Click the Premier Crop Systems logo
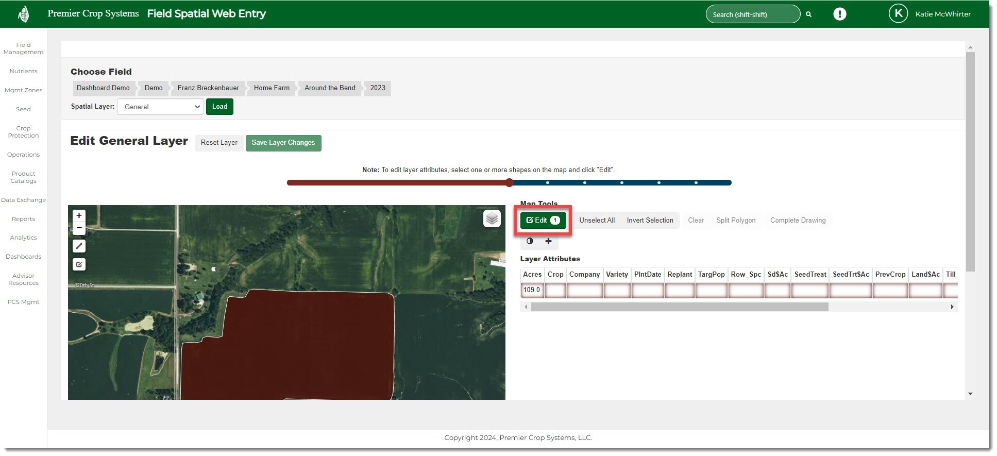 23,14
